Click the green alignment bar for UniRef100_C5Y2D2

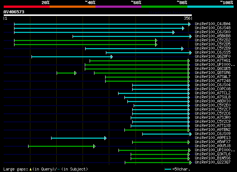coord(85,40)
